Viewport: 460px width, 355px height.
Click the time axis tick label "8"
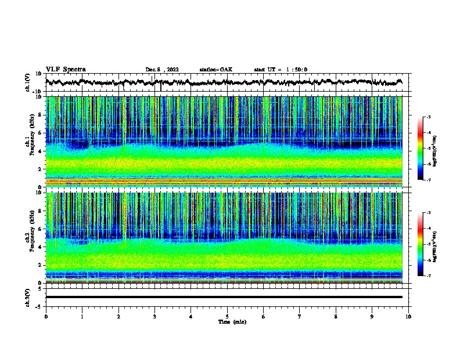tap(336, 316)
